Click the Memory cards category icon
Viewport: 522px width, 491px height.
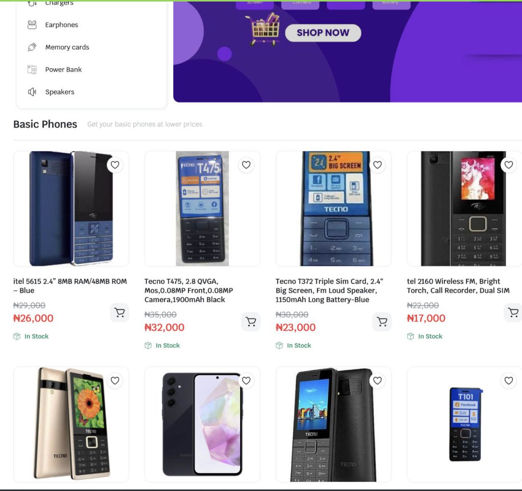32,47
